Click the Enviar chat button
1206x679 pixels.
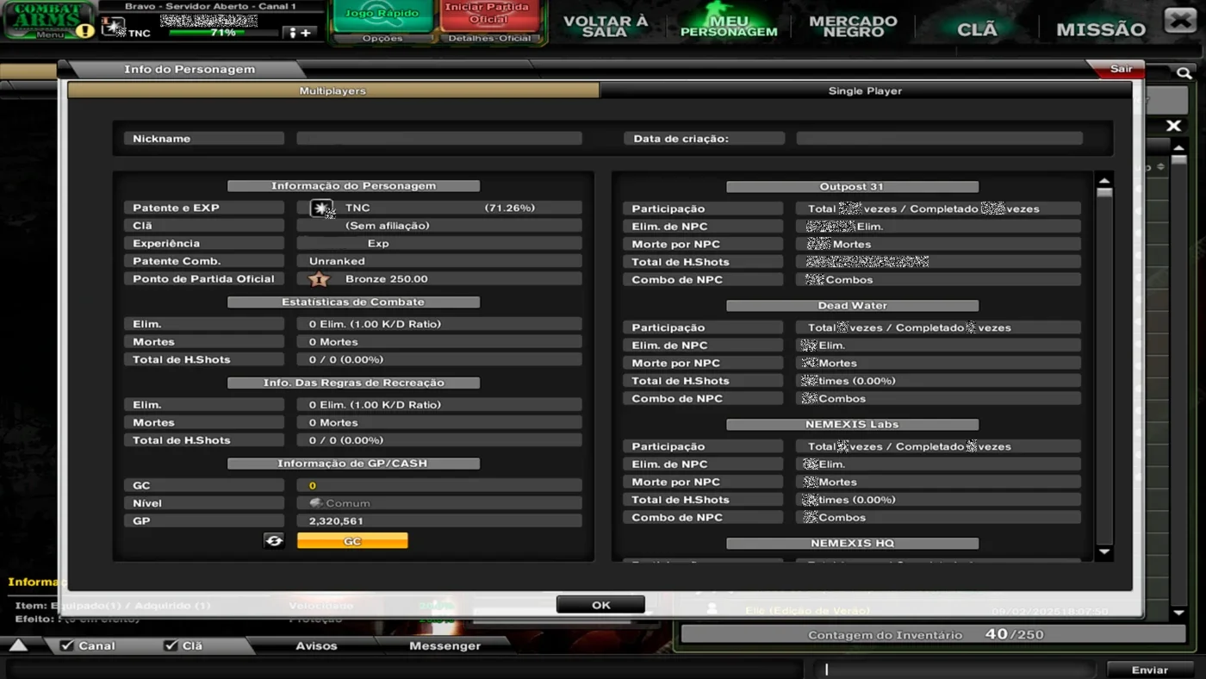click(x=1149, y=670)
